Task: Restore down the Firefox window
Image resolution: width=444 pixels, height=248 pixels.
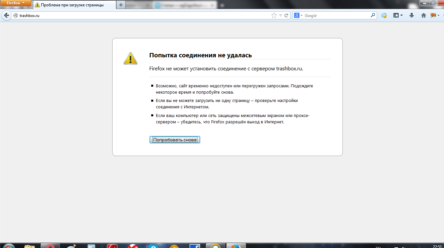Action: click(x=433, y=3)
